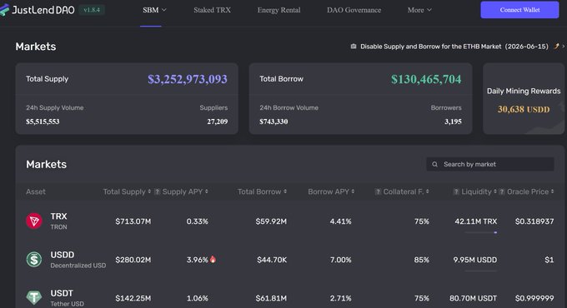The image size is (567, 308).
Task: Click the Asset column header
Action: coord(36,191)
